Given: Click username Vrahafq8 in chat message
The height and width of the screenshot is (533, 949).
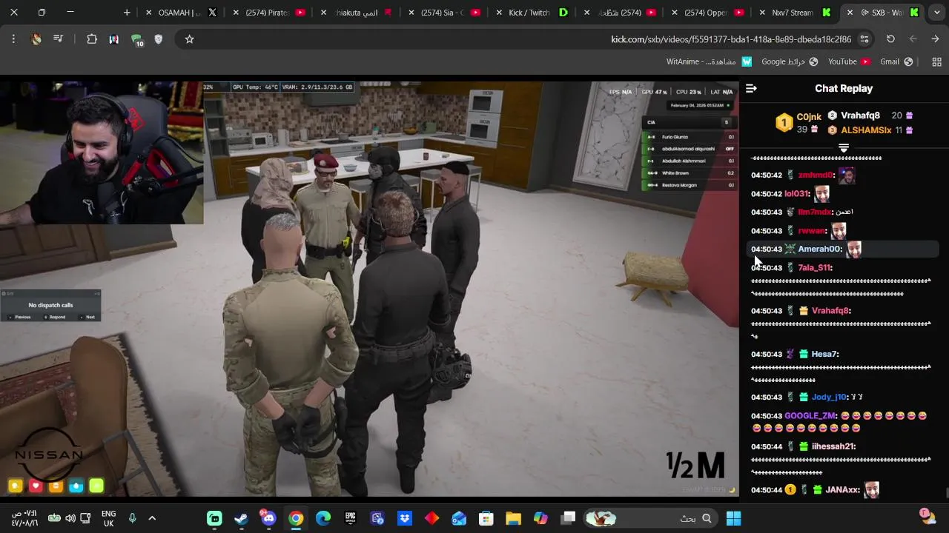Looking at the screenshot, I should (830, 311).
